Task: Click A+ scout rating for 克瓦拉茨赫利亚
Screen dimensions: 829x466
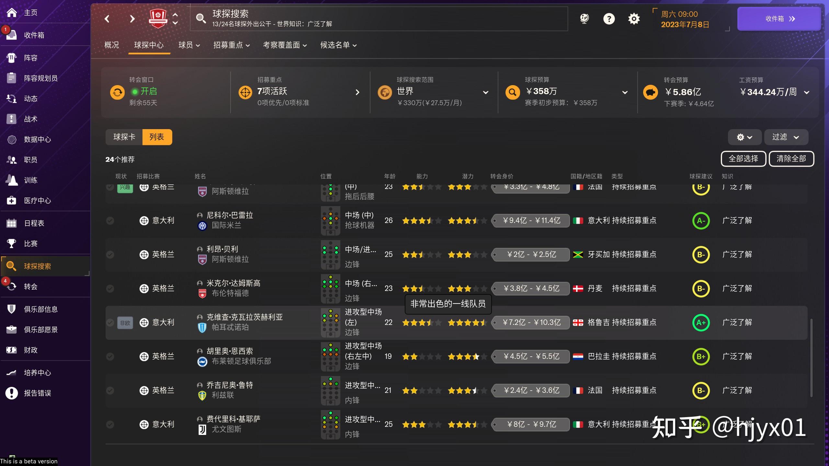Action: [x=701, y=323]
